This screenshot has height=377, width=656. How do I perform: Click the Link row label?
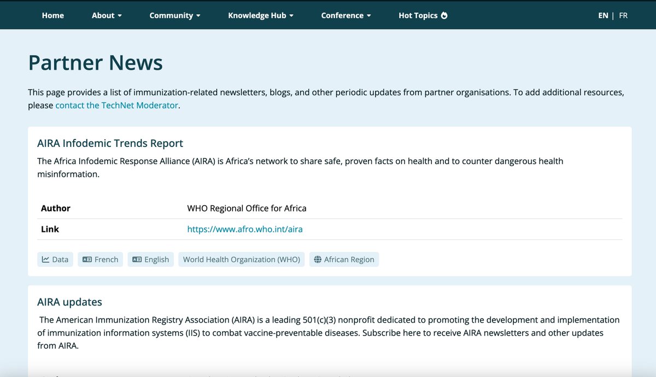coord(50,229)
